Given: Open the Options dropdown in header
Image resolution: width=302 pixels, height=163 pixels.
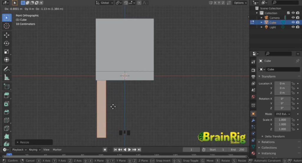Looking at the screenshot, I should click(240, 3).
